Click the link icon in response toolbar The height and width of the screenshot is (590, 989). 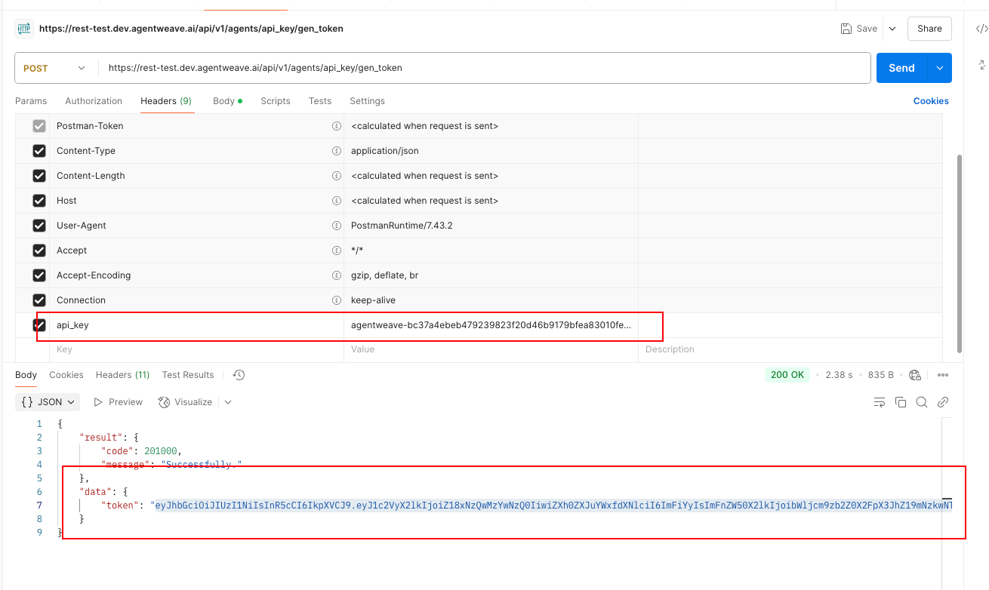point(943,402)
